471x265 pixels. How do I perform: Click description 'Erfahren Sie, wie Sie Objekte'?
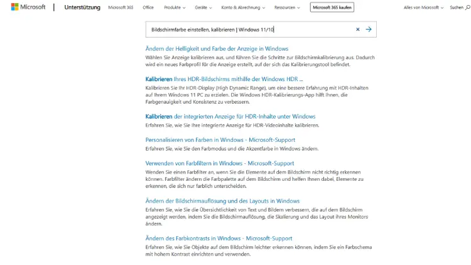tap(259, 251)
